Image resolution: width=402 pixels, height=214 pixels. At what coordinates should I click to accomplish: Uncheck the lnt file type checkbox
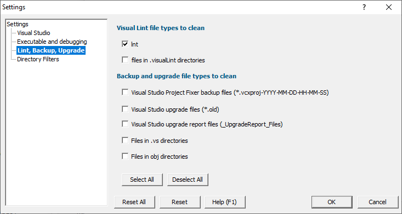coord(125,44)
